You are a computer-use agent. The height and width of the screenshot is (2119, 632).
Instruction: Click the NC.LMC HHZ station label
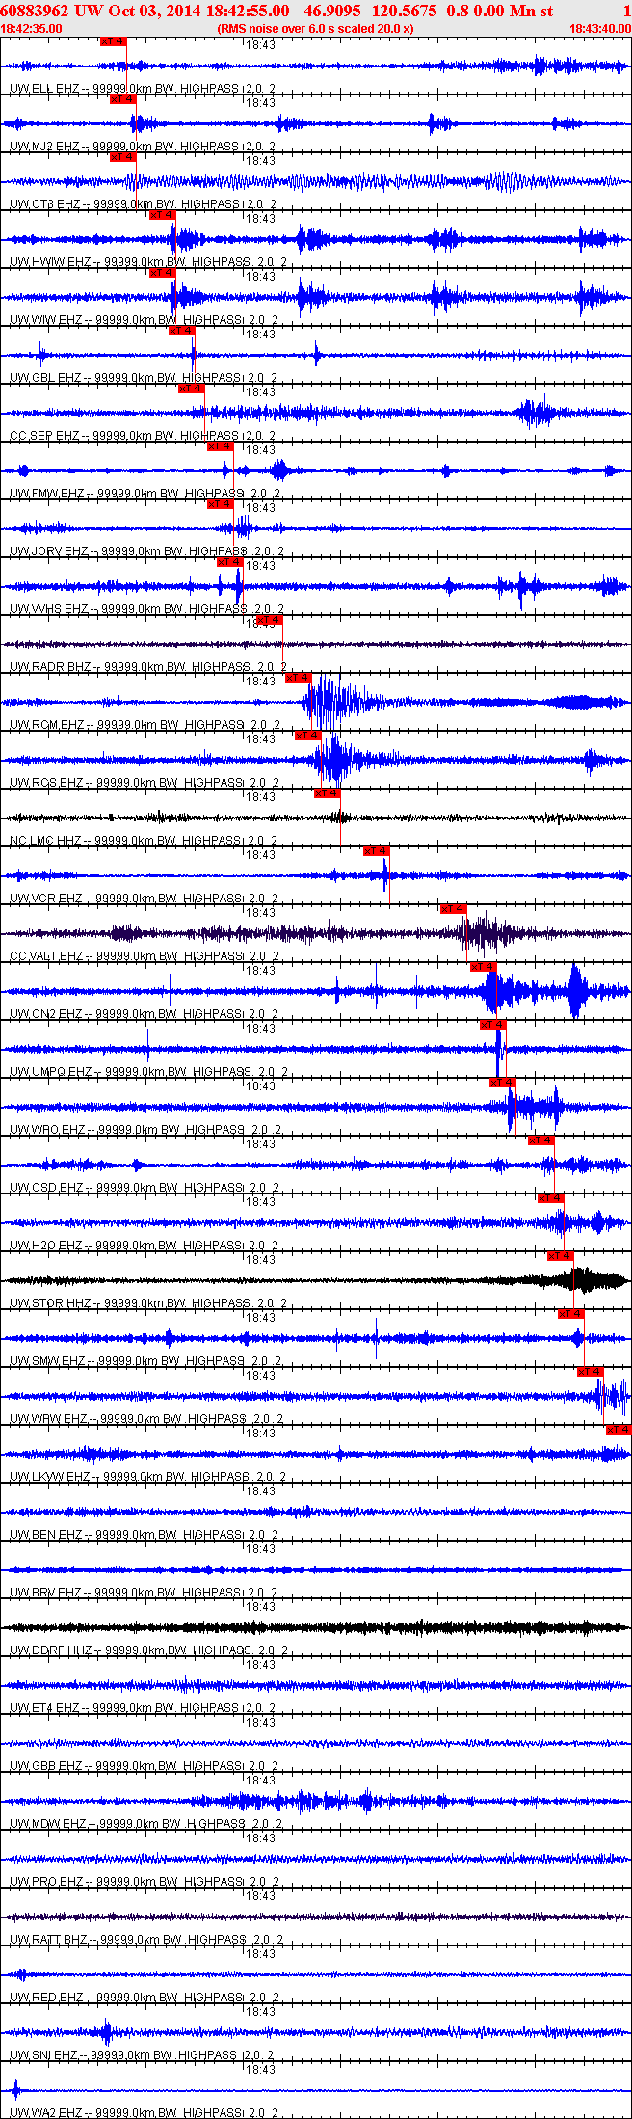[x=45, y=841]
